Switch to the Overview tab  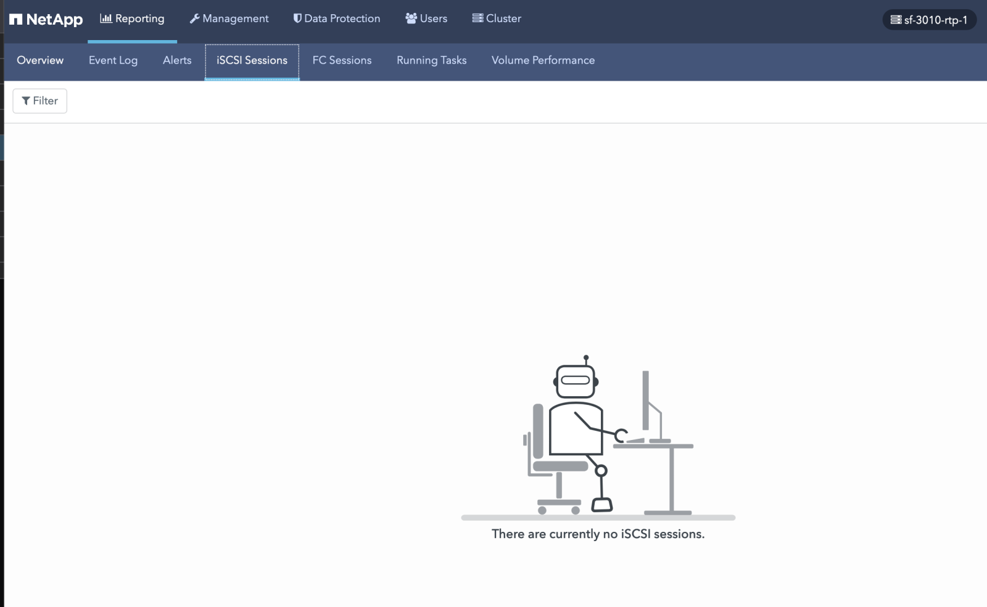[x=40, y=60]
